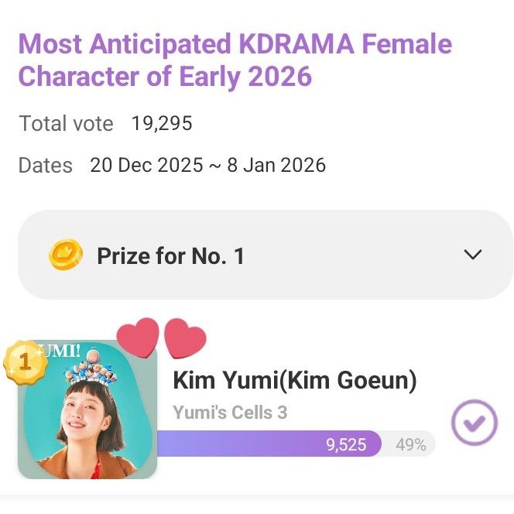This screenshot has width=514, height=514.
Task: Click the 19,295 total vote number
Action: (x=162, y=123)
